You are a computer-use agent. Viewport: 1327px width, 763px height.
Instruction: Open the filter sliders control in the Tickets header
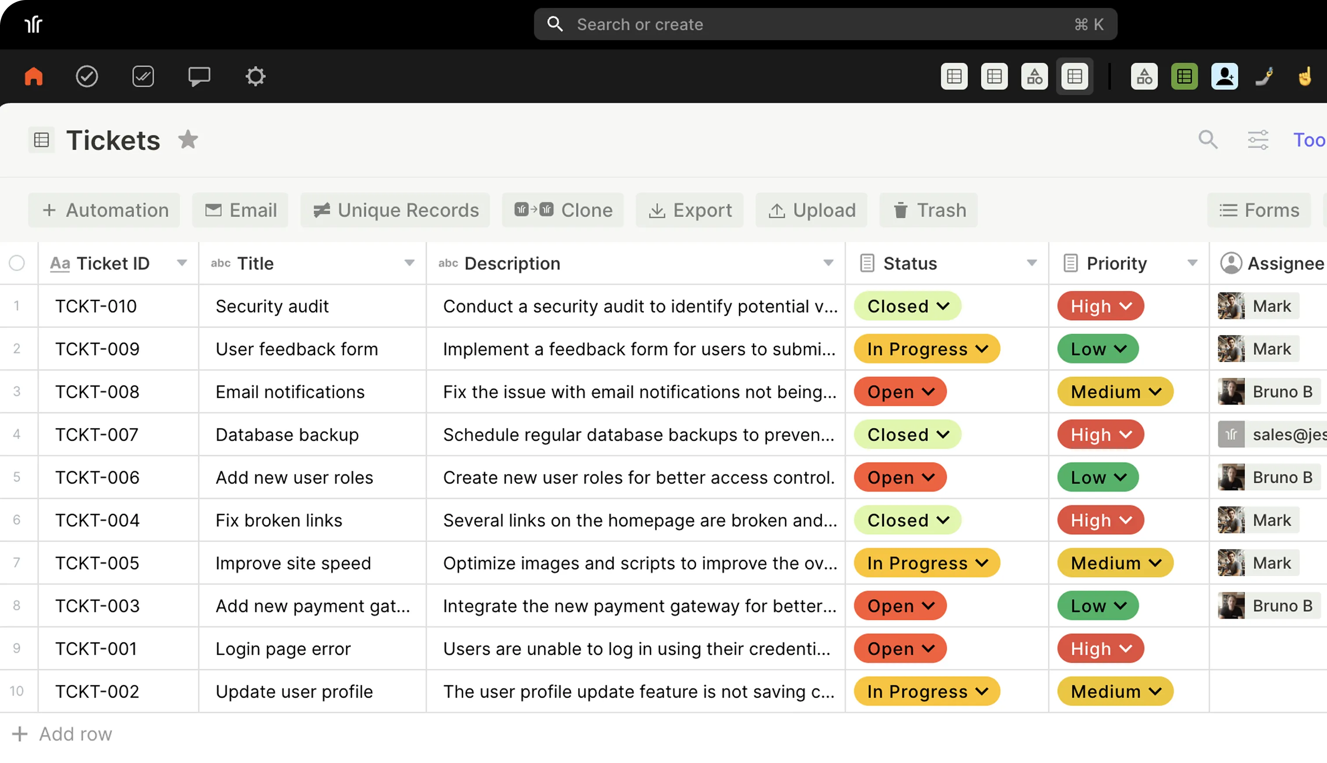pyautogui.click(x=1258, y=140)
